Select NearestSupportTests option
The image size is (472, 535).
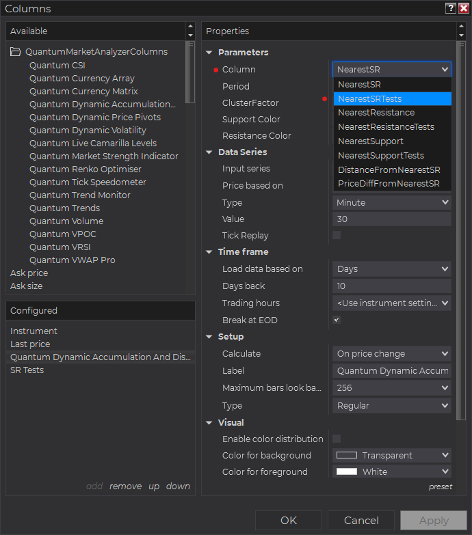point(393,156)
